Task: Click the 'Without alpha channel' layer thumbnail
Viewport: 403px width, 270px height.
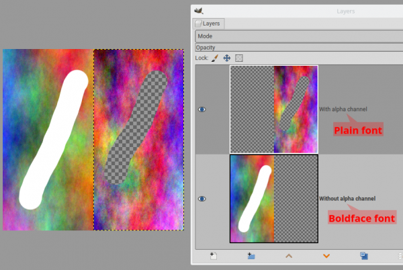Action: (x=274, y=199)
